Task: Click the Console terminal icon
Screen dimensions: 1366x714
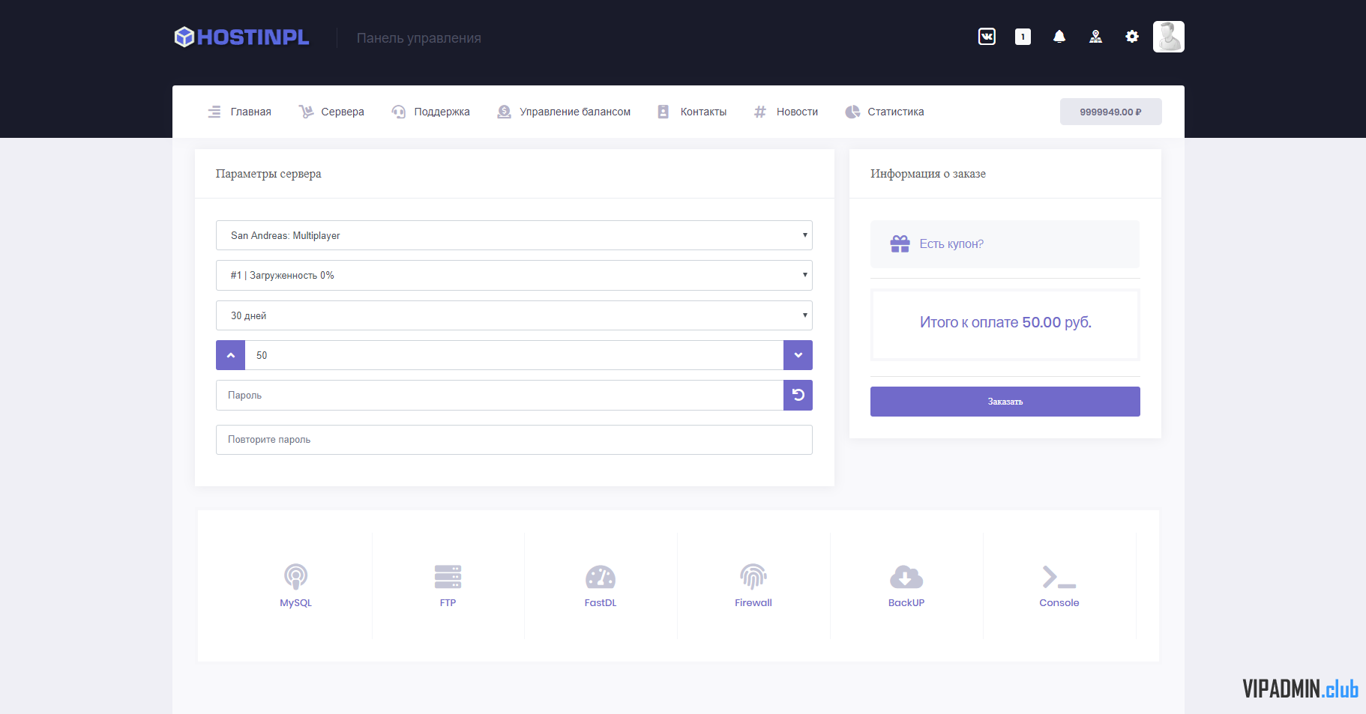Action: point(1059,577)
